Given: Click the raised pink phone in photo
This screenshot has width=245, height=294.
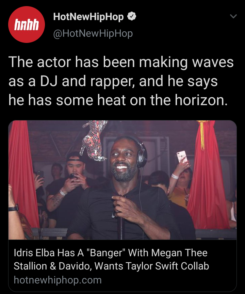Looking at the screenshot, I should (x=182, y=157).
